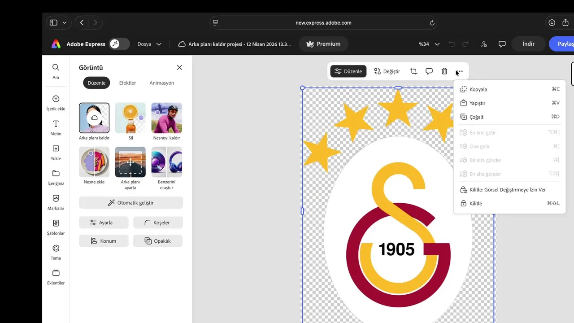Toggle the switch beside Adobe Express logo
The height and width of the screenshot is (323, 574).
[120, 44]
